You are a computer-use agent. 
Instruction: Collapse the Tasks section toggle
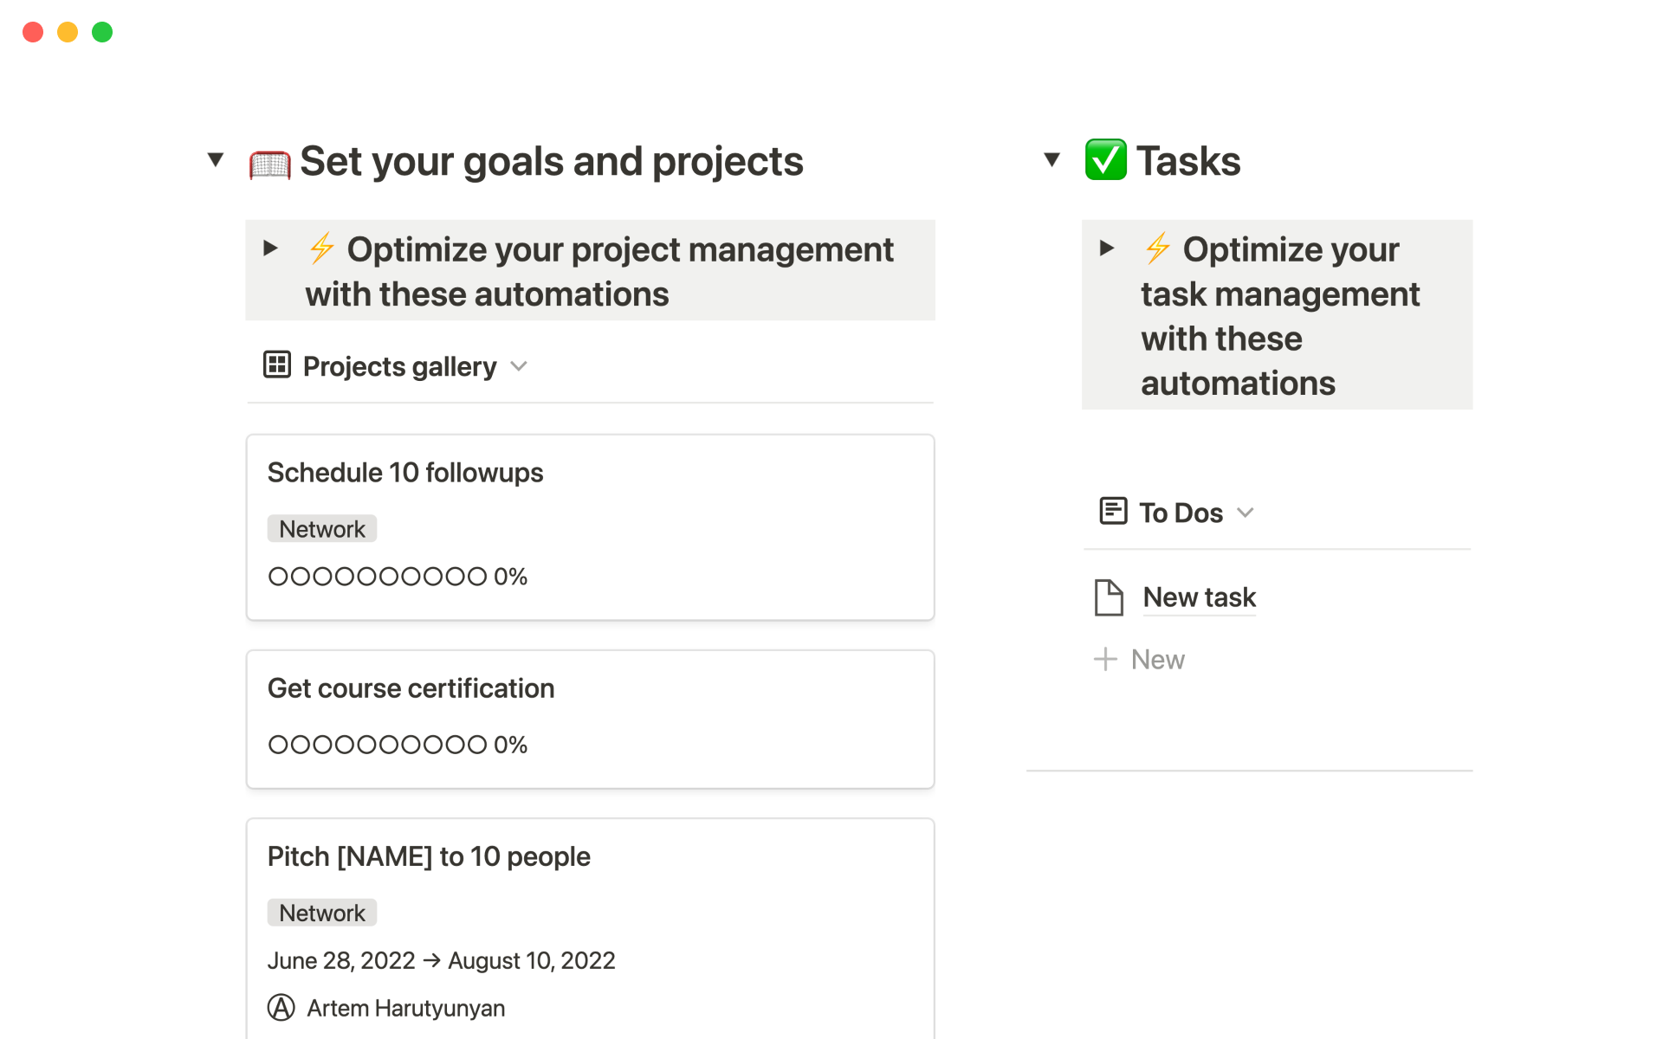pos(1052,159)
